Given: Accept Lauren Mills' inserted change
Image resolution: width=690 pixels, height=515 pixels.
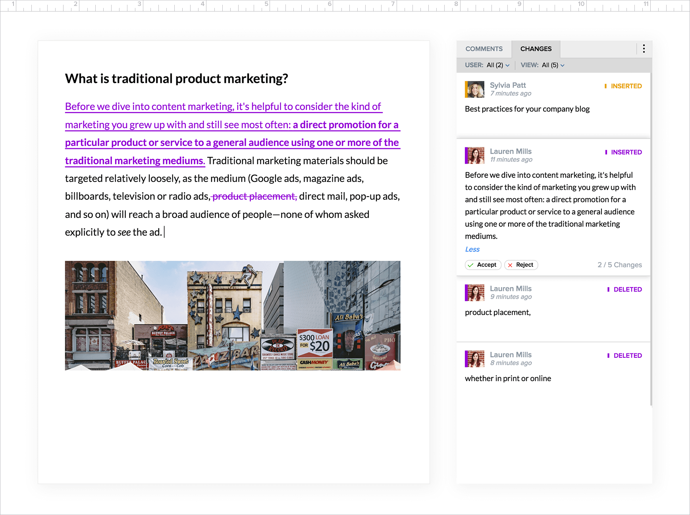Looking at the screenshot, I should coord(483,265).
